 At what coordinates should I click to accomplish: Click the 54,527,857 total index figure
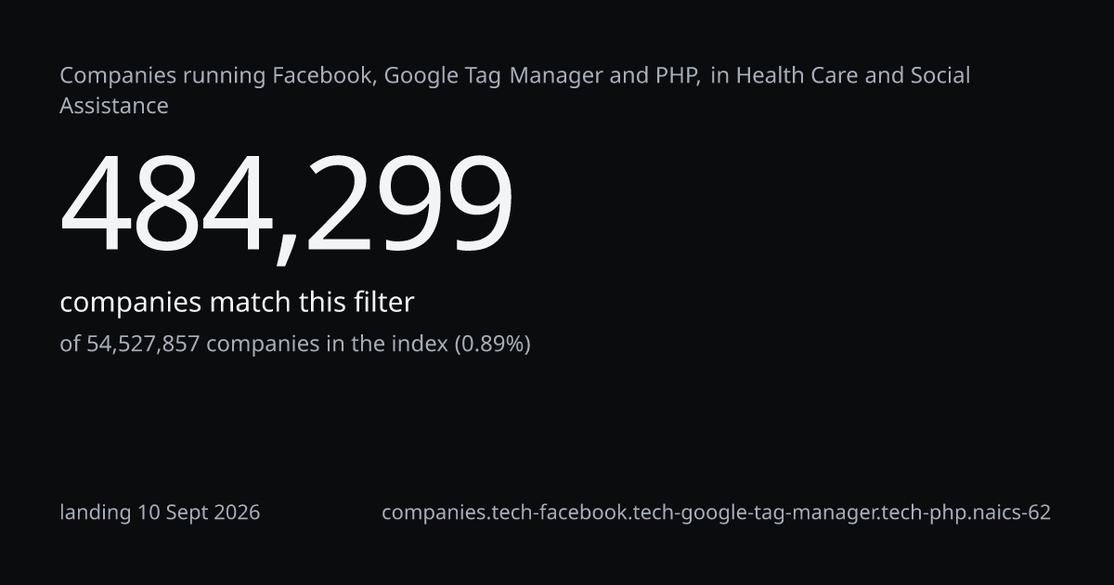143,344
